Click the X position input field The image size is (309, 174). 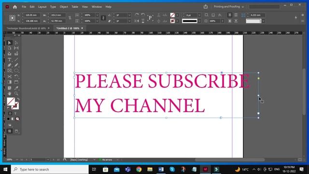[32, 15]
